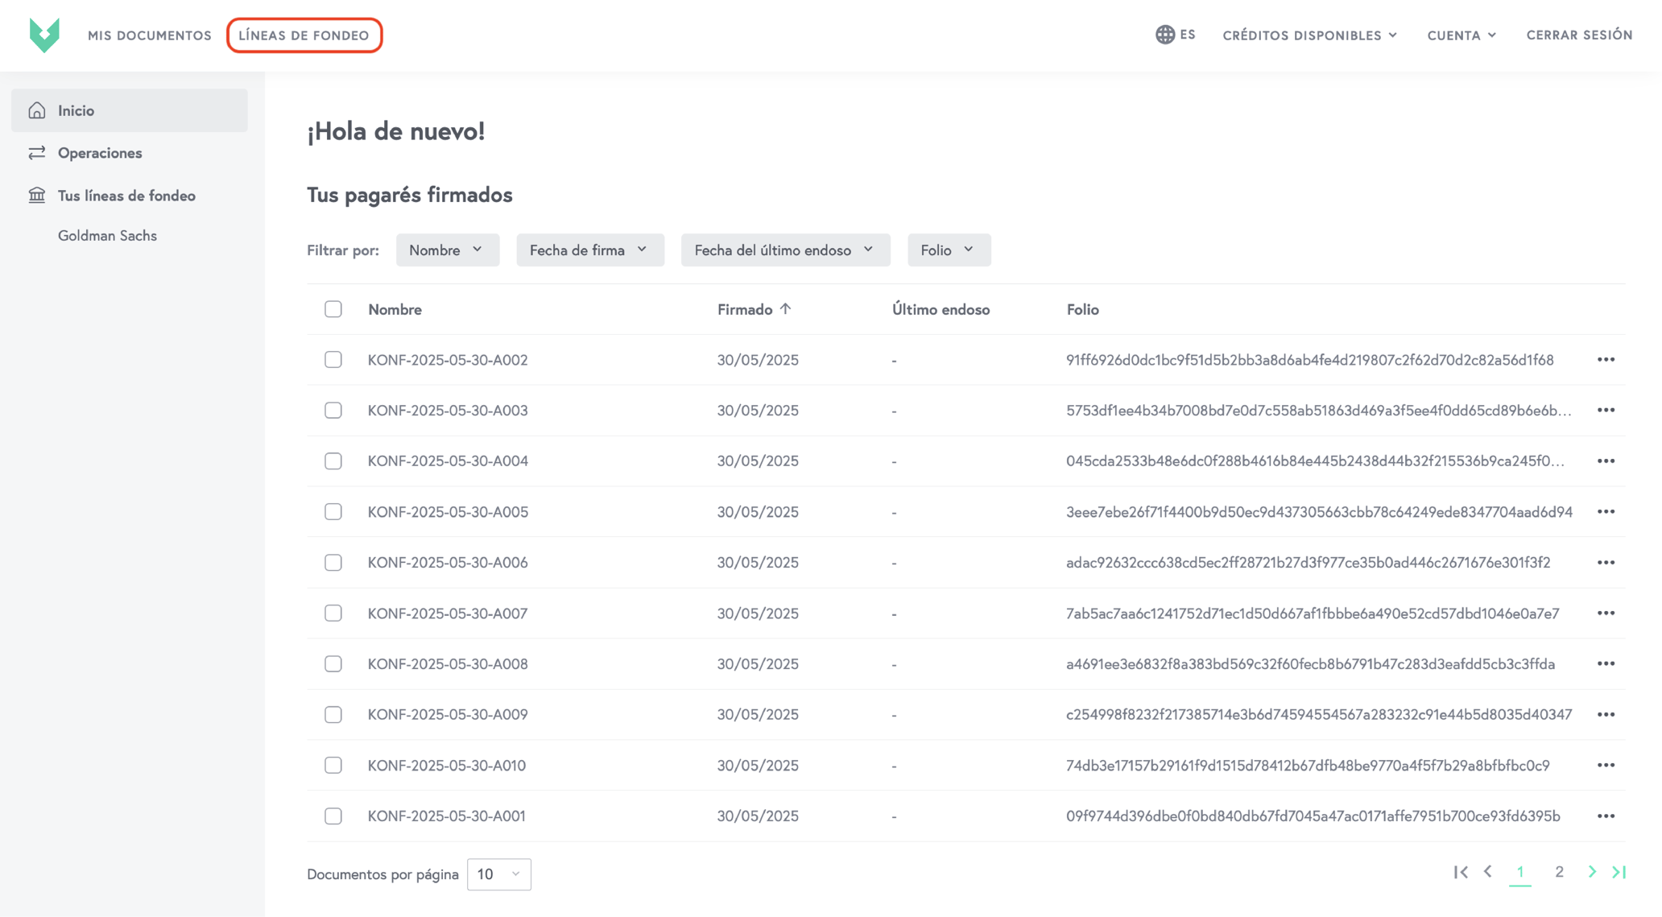Click Cerrar Sesión to log out

(x=1578, y=35)
